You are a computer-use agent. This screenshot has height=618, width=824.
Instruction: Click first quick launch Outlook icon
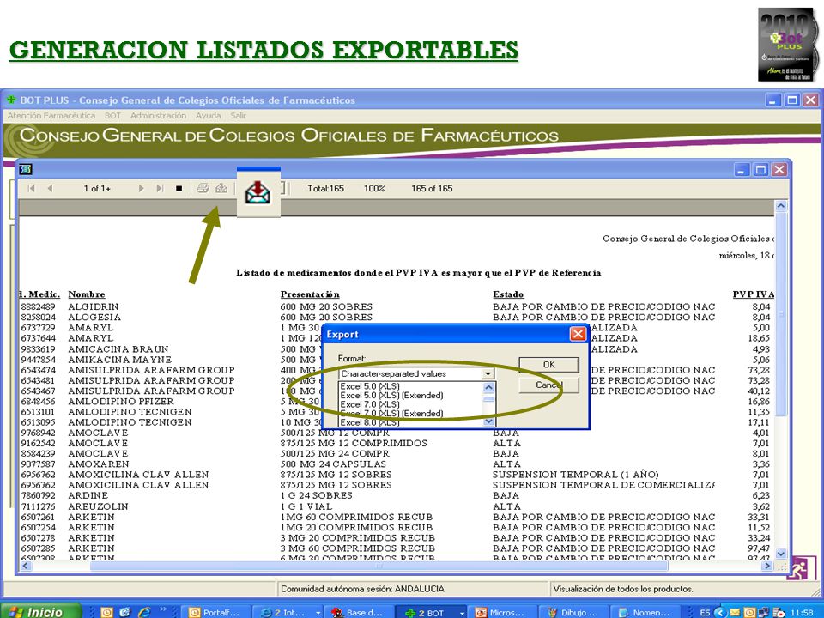(106, 612)
